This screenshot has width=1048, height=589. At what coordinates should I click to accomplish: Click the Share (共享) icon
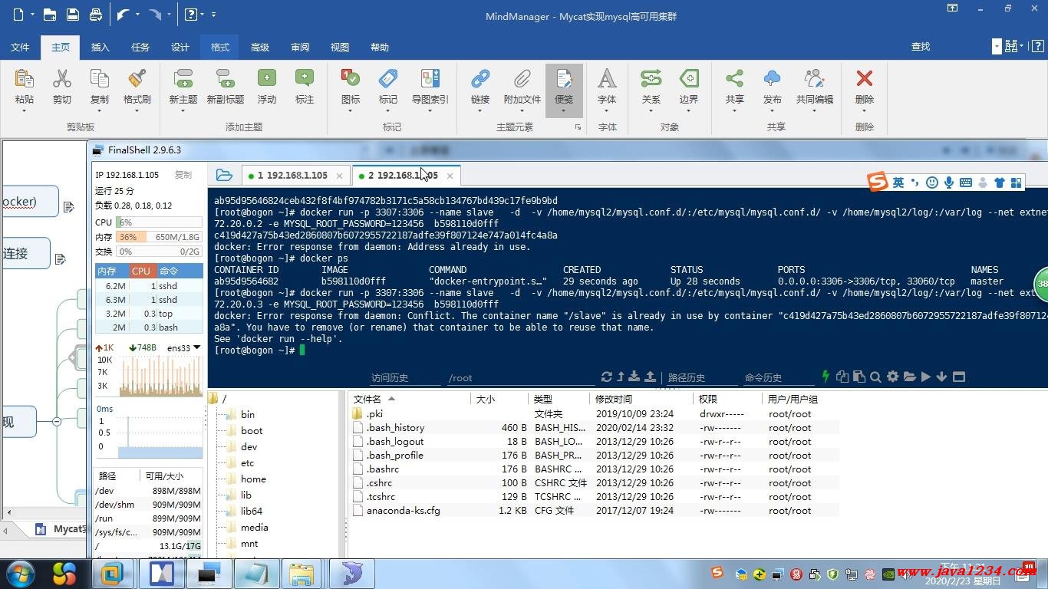(x=734, y=79)
